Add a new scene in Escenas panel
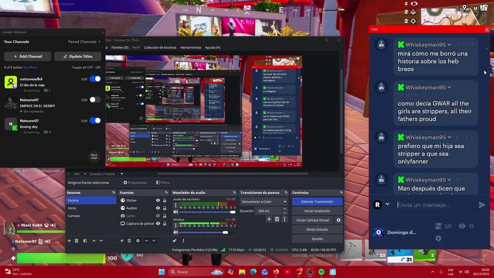Viewport: 494px width, 278px height. click(69, 241)
